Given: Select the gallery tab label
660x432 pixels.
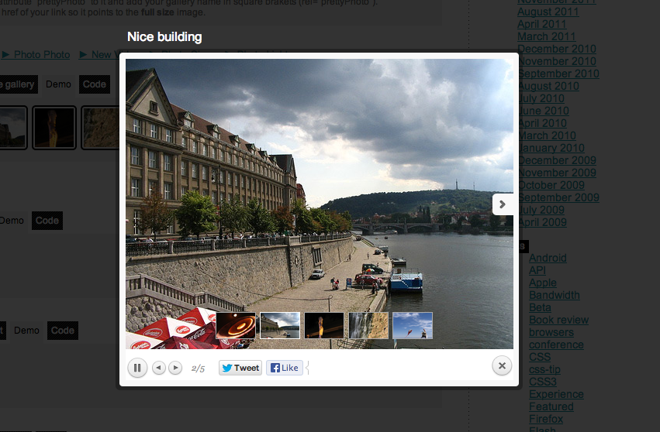Looking at the screenshot, I should pos(18,84).
